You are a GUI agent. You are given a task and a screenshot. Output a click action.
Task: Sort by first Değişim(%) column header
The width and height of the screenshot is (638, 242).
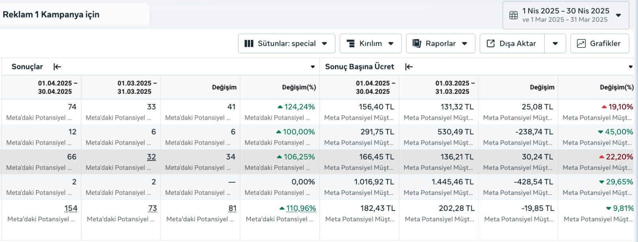point(299,87)
